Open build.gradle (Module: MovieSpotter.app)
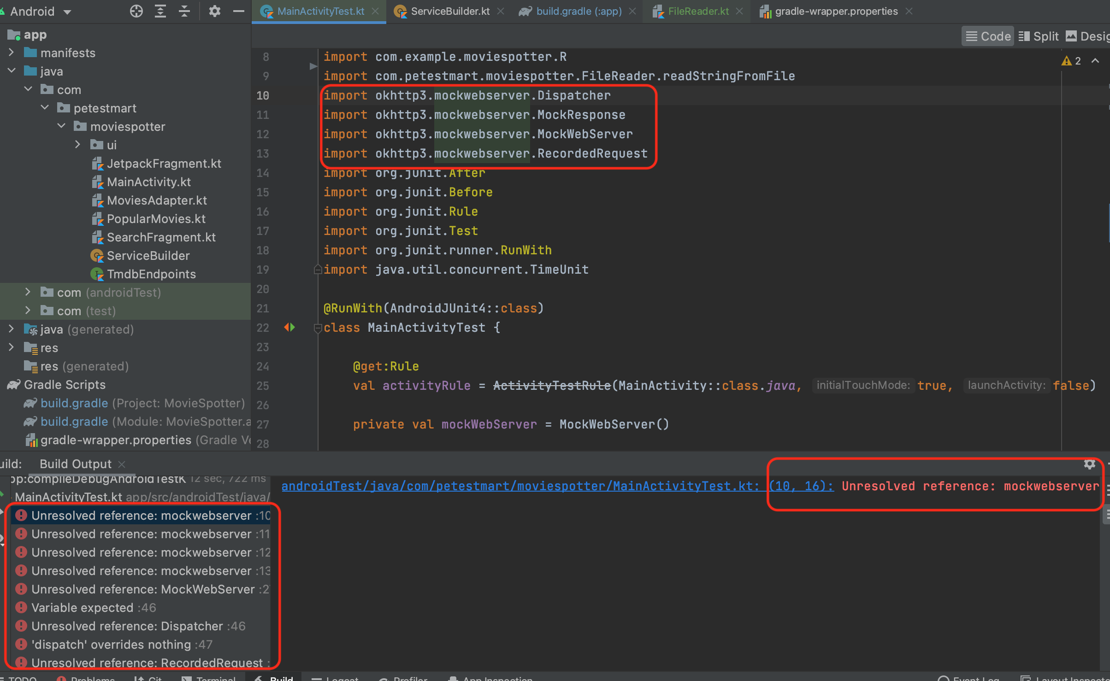The height and width of the screenshot is (681, 1110). pos(137,422)
